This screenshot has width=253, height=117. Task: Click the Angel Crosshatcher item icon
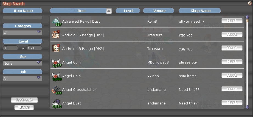tap(56, 90)
